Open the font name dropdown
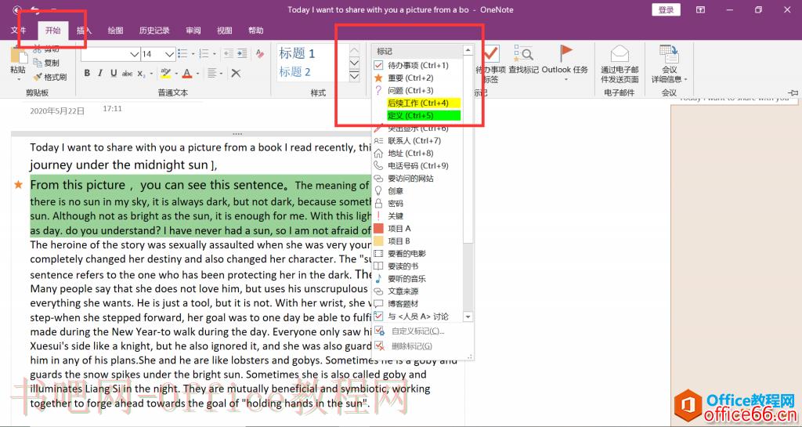Viewport: 802px width, 427px height. click(x=135, y=54)
